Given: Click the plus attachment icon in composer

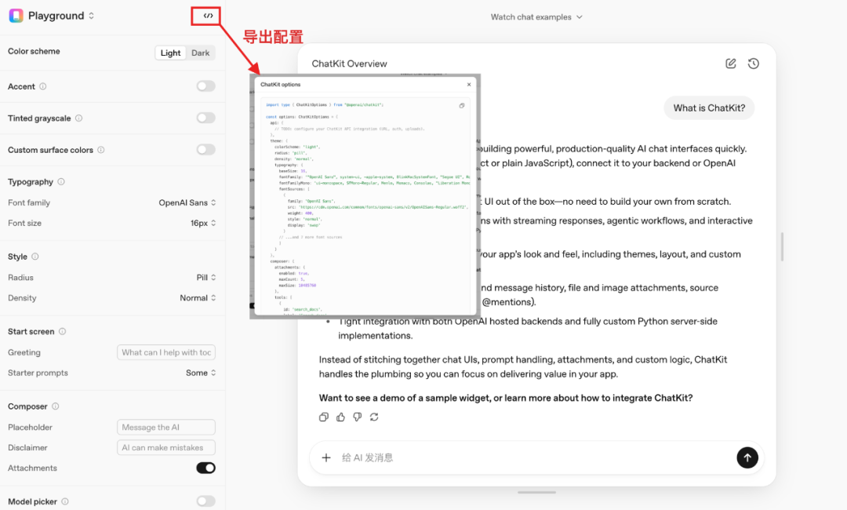Looking at the screenshot, I should tap(326, 457).
